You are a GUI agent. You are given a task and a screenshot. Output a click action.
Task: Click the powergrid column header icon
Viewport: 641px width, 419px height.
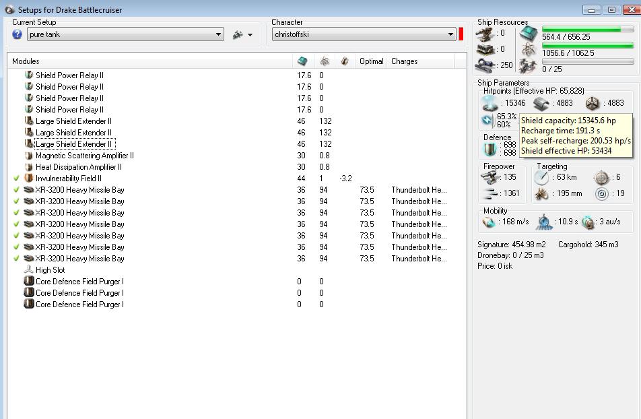325,61
